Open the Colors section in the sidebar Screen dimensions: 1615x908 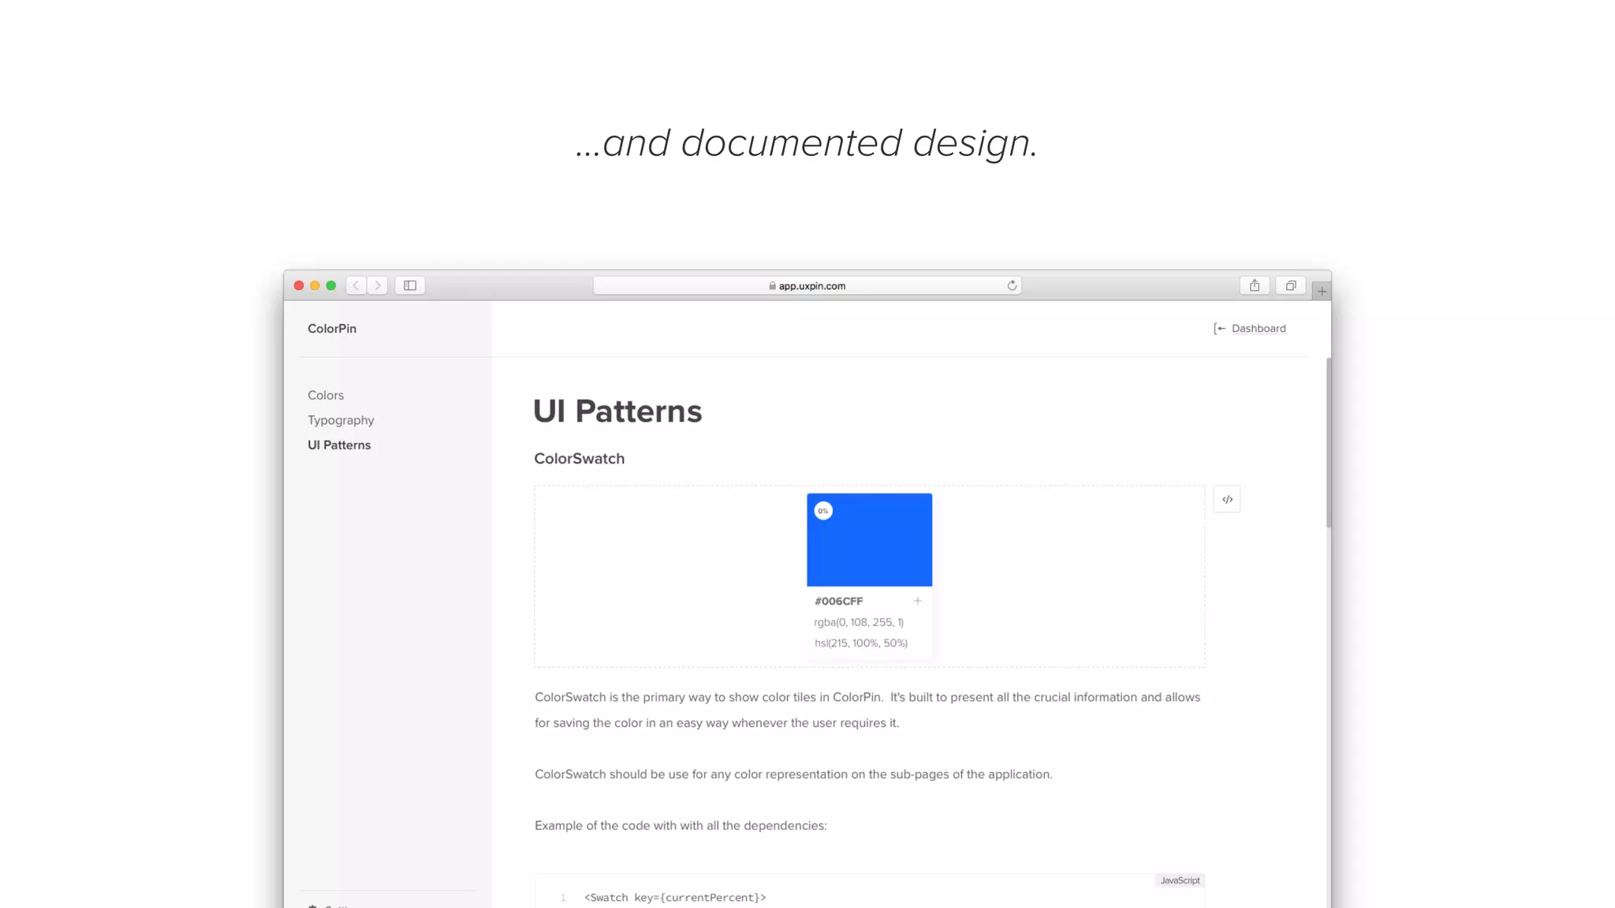[326, 395]
